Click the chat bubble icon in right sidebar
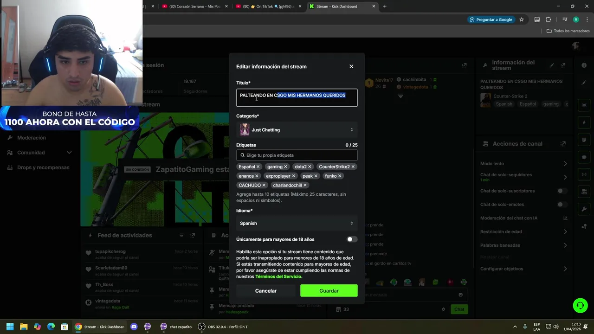Image resolution: width=594 pixels, height=334 pixels. [584, 157]
